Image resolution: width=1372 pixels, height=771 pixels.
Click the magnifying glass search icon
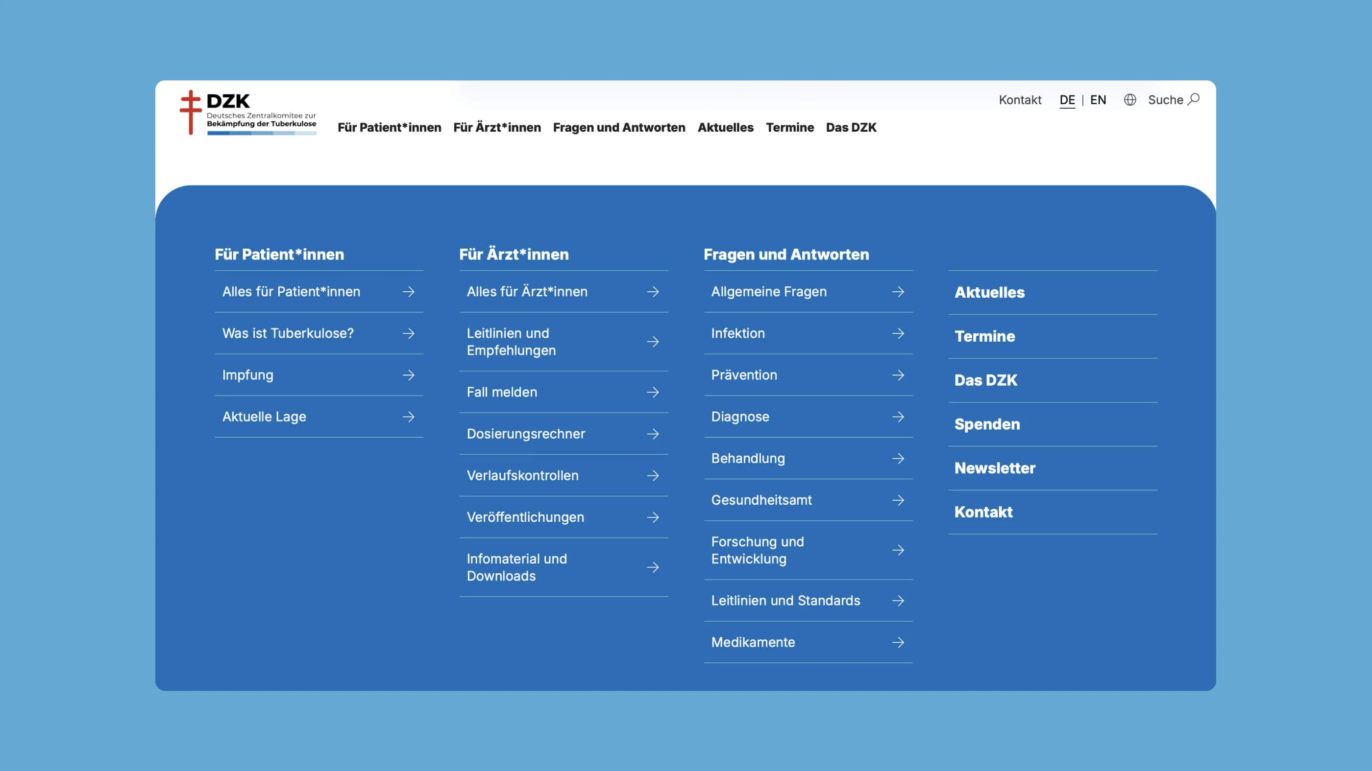pos(1194,99)
